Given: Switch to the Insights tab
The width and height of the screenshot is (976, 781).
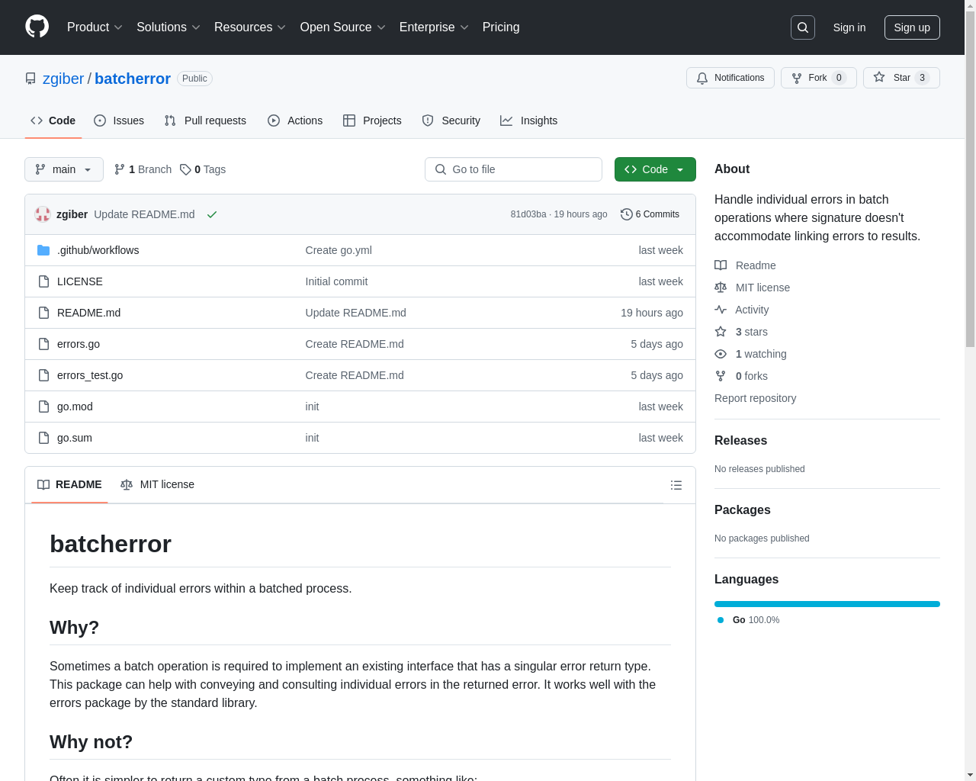Looking at the screenshot, I should (x=529, y=121).
